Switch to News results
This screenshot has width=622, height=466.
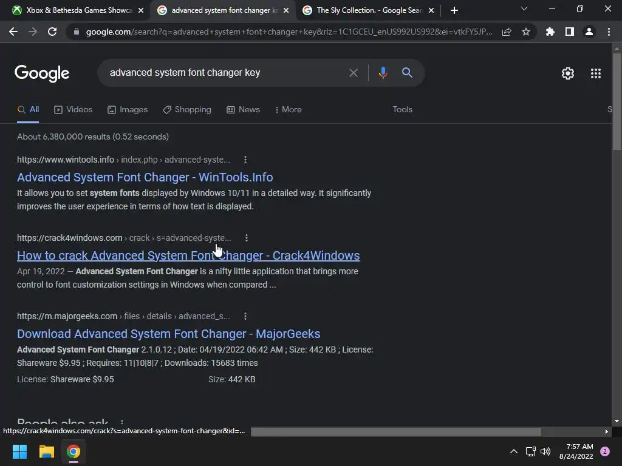click(x=243, y=110)
